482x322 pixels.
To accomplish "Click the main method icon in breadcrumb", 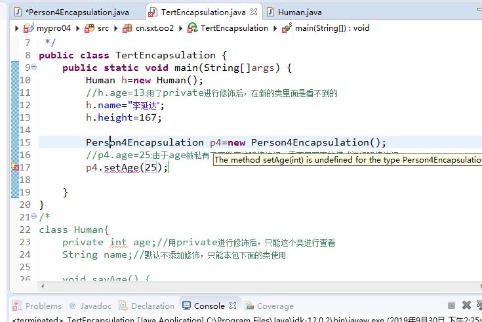I will [x=287, y=28].
